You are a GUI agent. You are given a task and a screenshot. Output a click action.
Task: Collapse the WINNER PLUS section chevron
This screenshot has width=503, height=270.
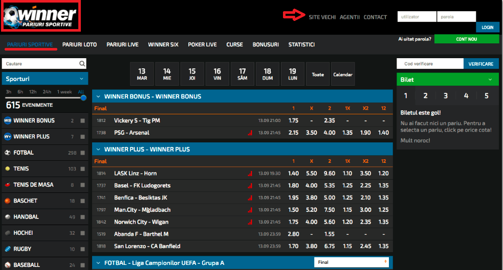98,149
